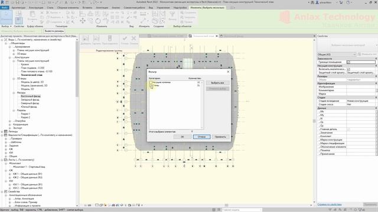This screenshot has height=212, width=378.
Task: Click Присоединить icon in group edit toolbar
Action: (110, 38)
